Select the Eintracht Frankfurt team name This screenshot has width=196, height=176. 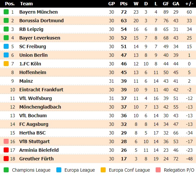click(41, 90)
